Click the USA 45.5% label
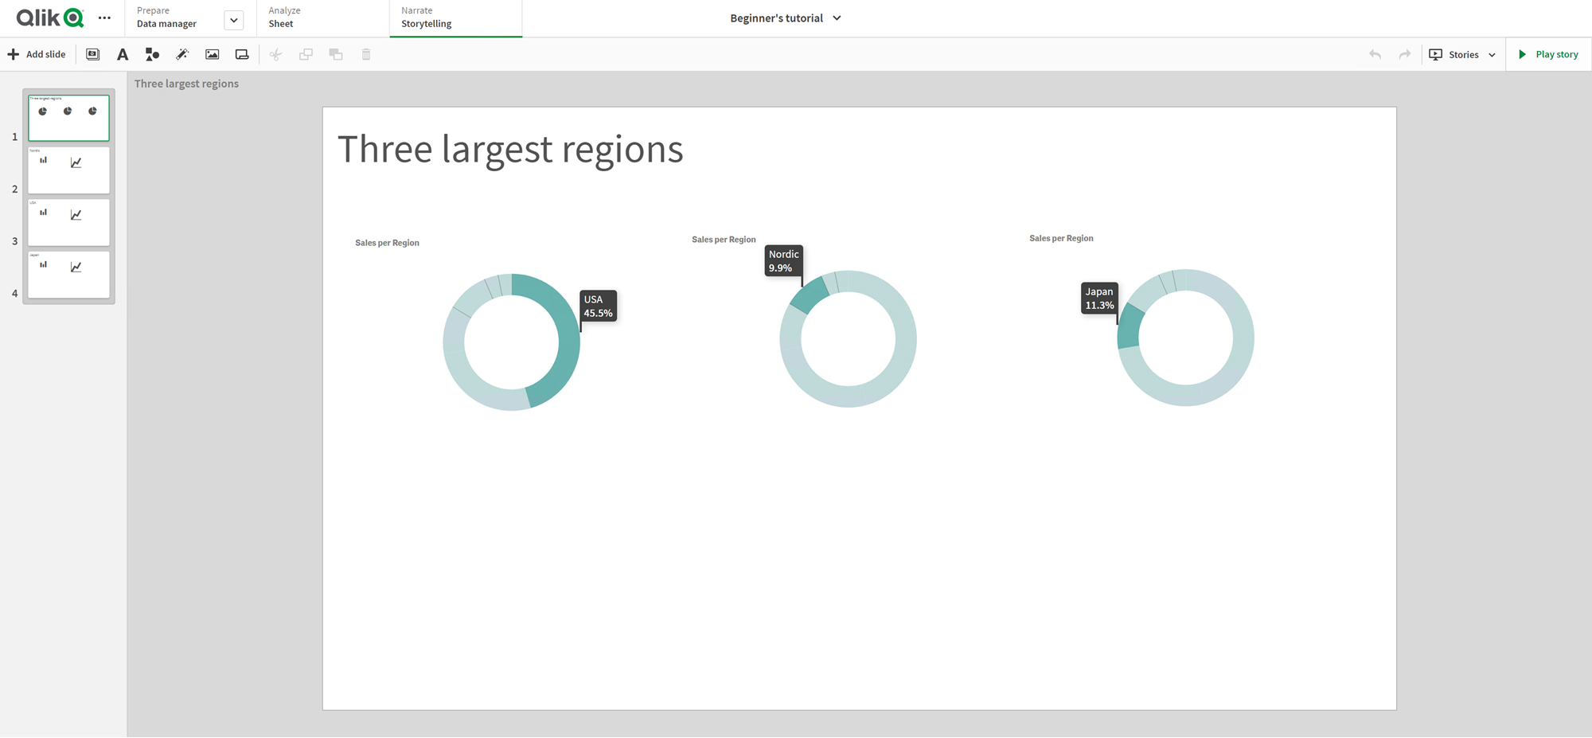The height and width of the screenshot is (738, 1592). click(599, 307)
